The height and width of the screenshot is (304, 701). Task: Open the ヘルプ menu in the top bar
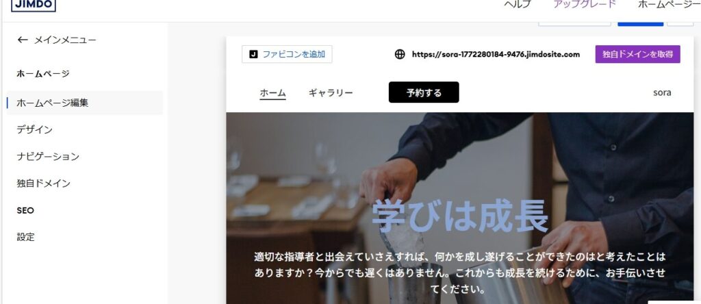518,5
